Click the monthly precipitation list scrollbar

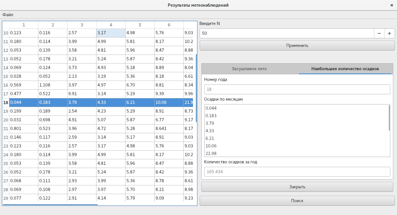pos(389,118)
